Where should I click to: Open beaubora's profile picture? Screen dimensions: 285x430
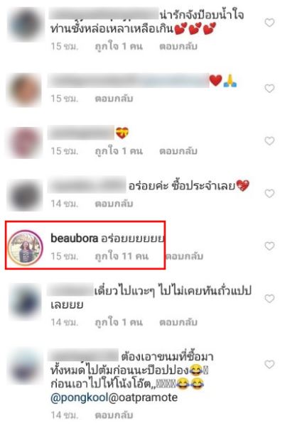pos(25,247)
